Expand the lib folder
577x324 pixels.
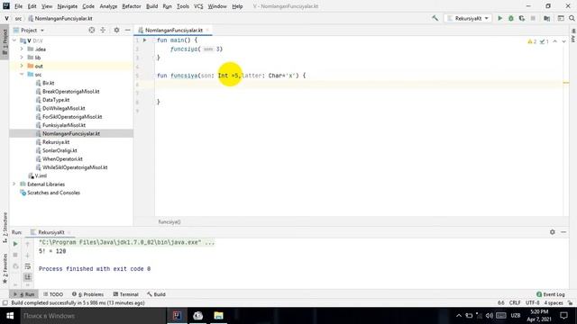pos(22,58)
